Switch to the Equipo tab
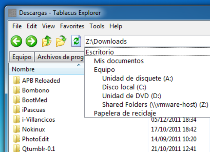 click(22, 57)
